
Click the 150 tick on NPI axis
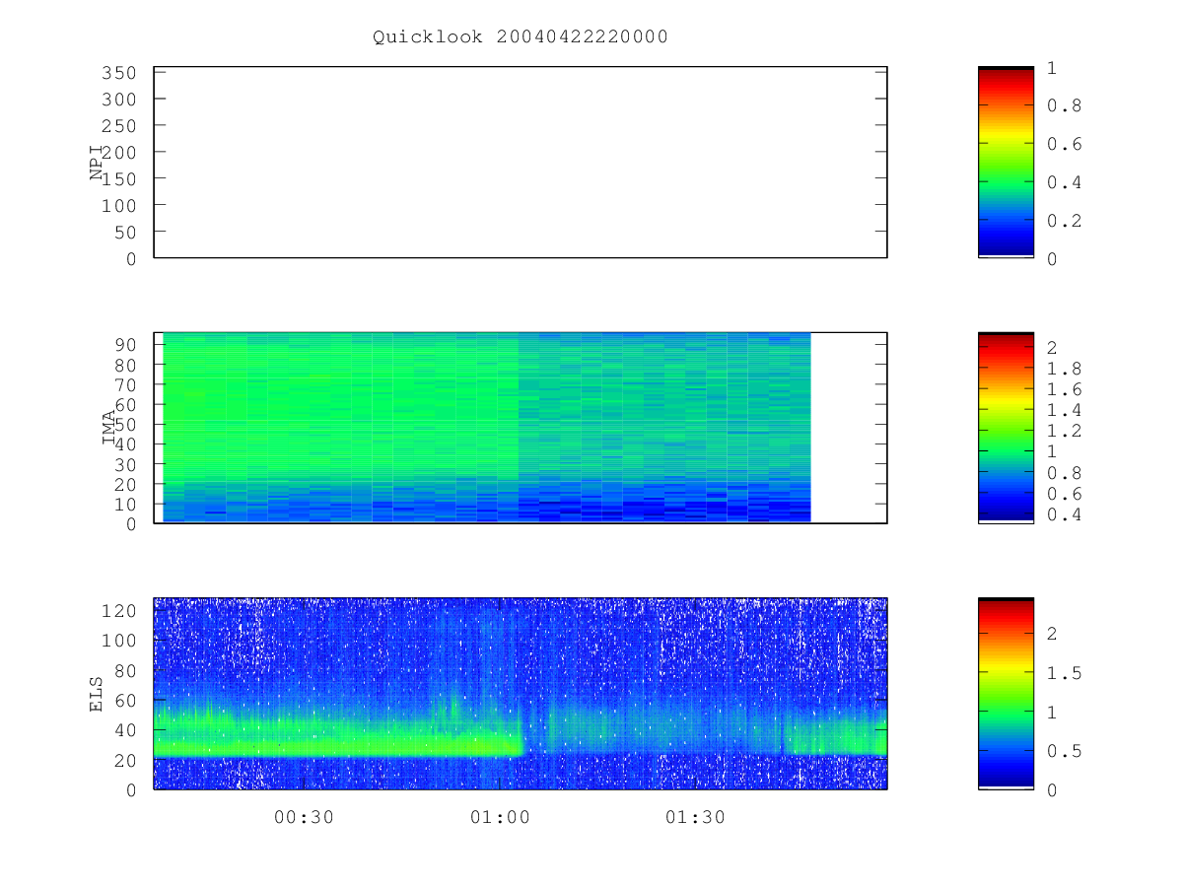117,178
